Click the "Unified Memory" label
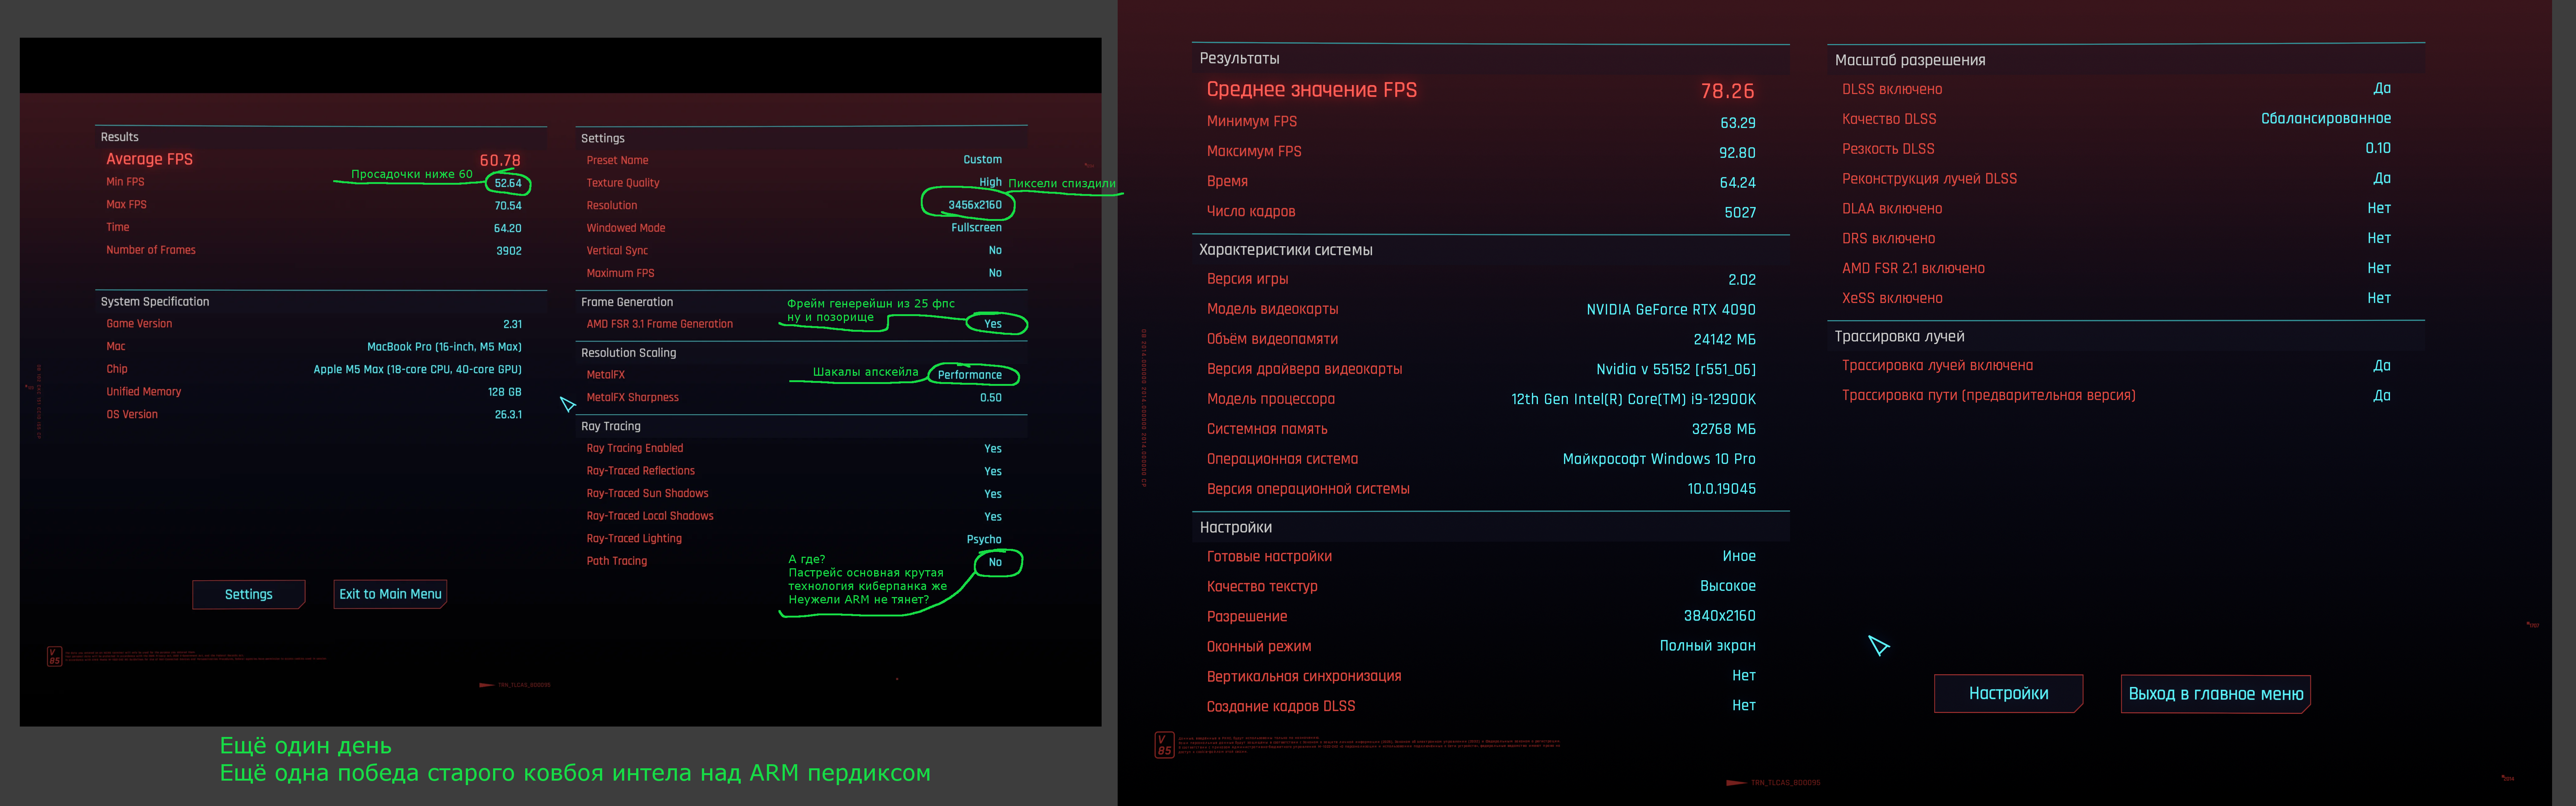The image size is (2576, 806). [x=144, y=391]
